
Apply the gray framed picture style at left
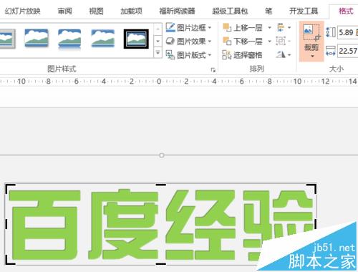tap(7, 39)
